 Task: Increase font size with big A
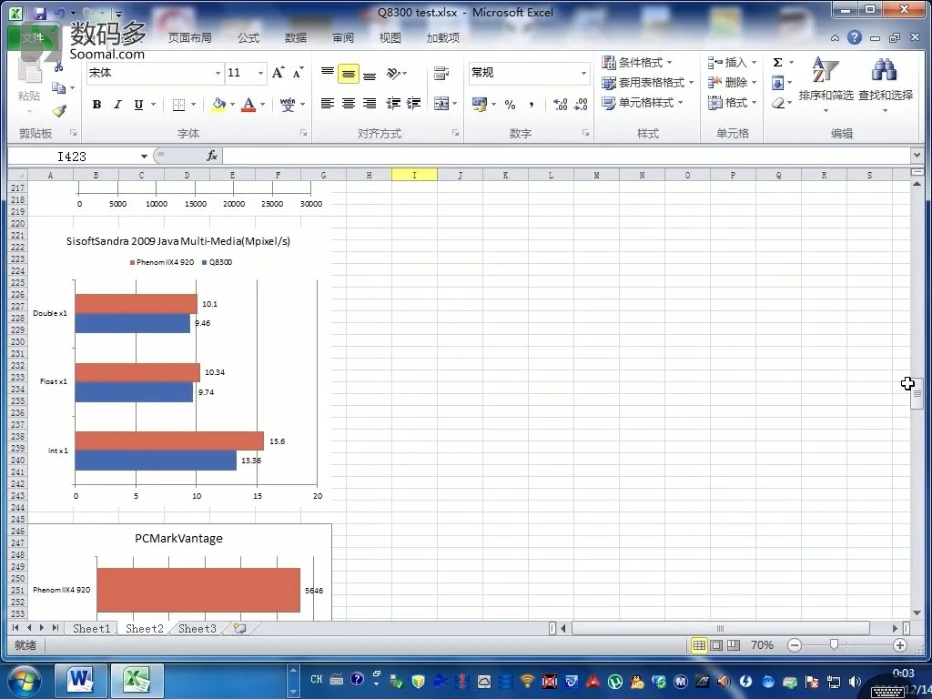[278, 73]
